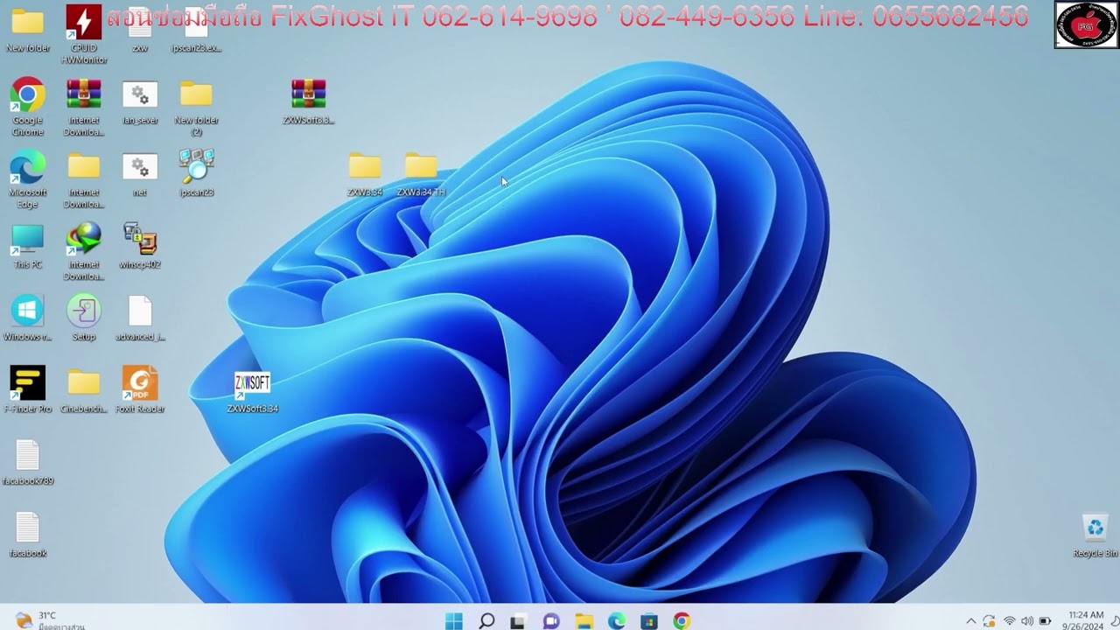Launch Internet Download Manager globe shortcut
The image size is (1120, 630).
[84, 251]
